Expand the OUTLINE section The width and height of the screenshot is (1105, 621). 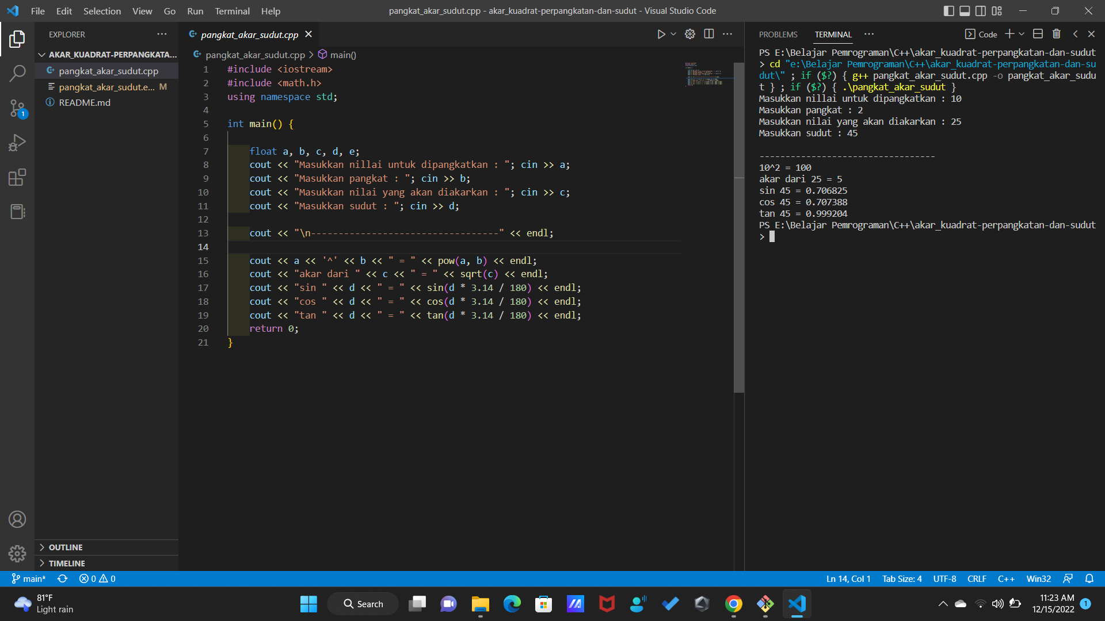pos(66,547)
